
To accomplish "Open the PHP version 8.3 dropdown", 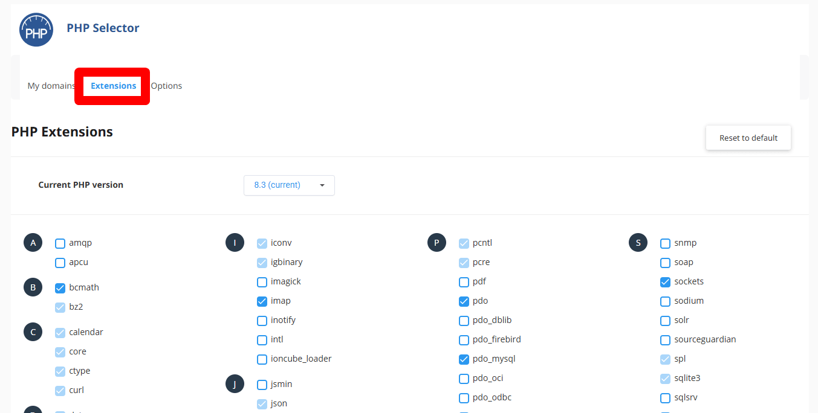I will [x=289, y=185].
